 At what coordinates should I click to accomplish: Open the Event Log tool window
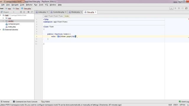coord(184,102)
